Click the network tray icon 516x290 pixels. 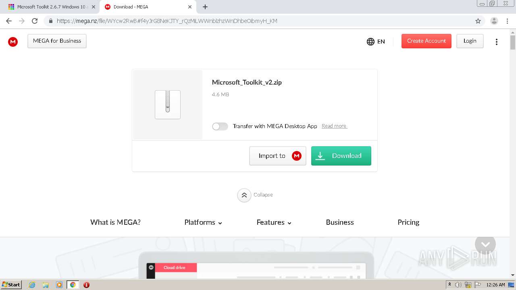468,285
